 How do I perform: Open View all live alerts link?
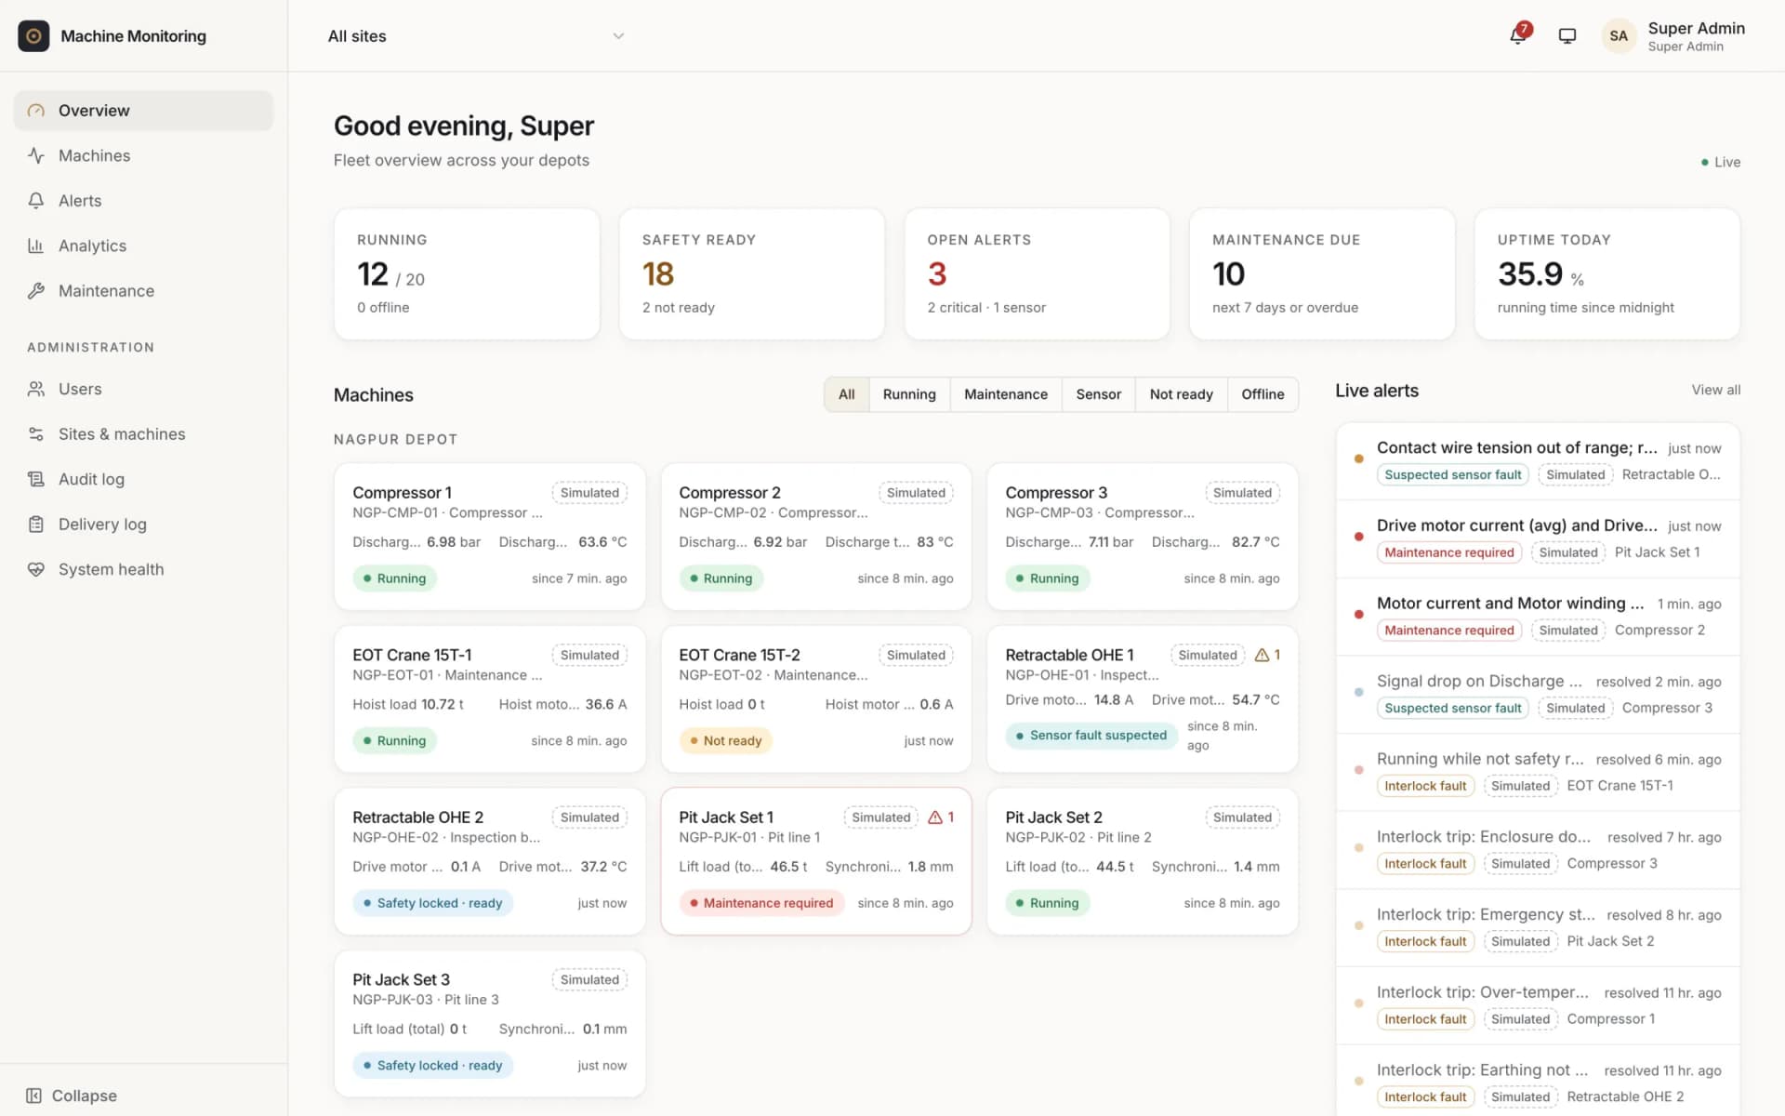(1715, 390)
